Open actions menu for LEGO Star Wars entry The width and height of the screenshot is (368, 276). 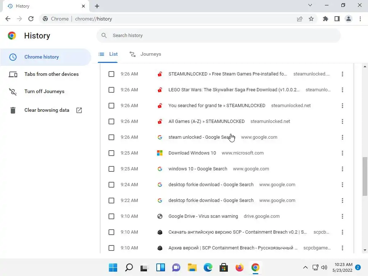[342, 90]
